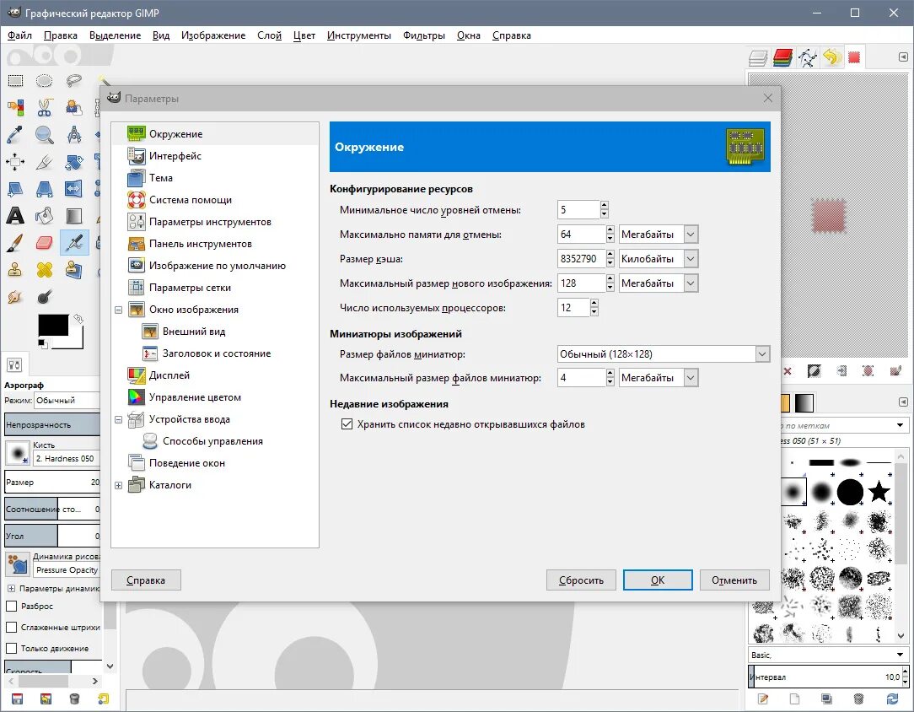Uncheck keep list of recently opened files

(x=347, y=424)
